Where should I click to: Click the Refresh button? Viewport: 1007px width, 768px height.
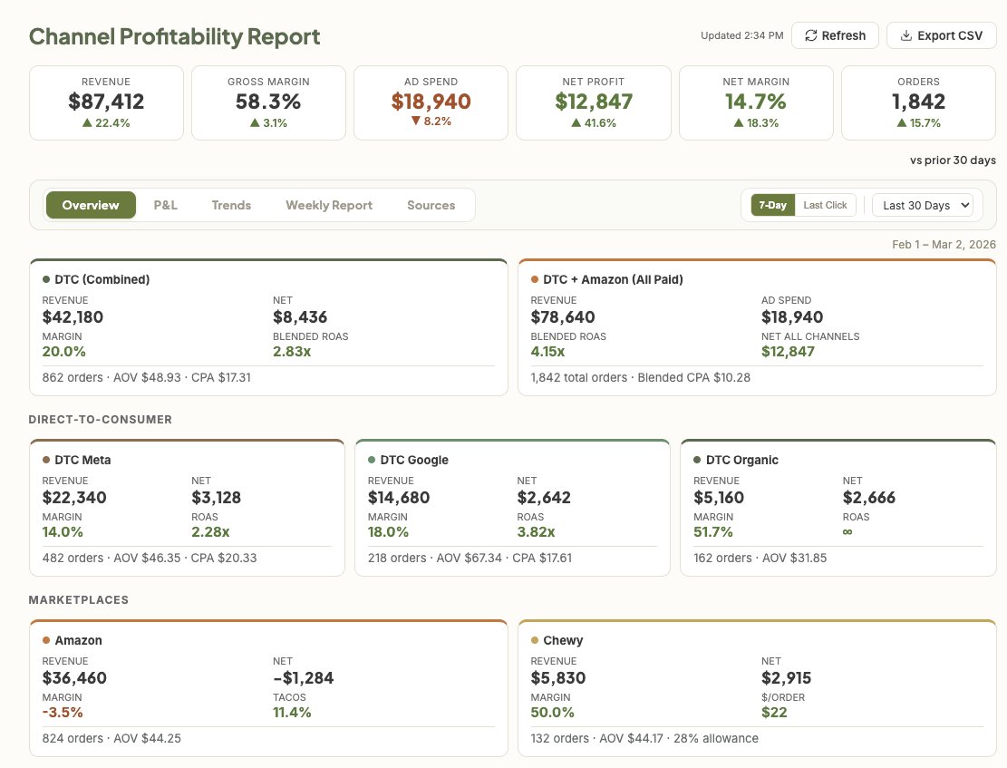coord(835,35)
